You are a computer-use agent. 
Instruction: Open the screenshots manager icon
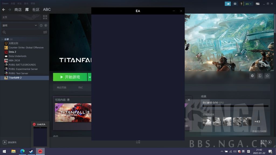pyautogui.click(x=258, y=3)
